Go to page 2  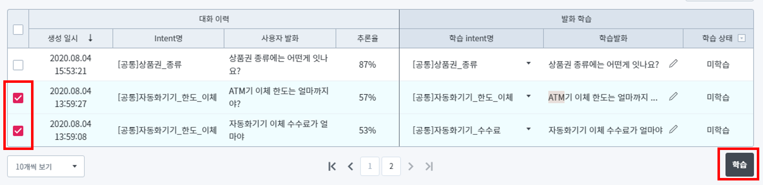391,166
